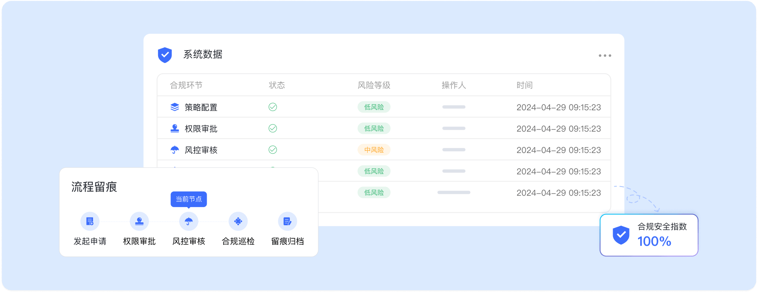Click the 时间 column header
This screenshot has width=758, height=293.
pos(525,85)
